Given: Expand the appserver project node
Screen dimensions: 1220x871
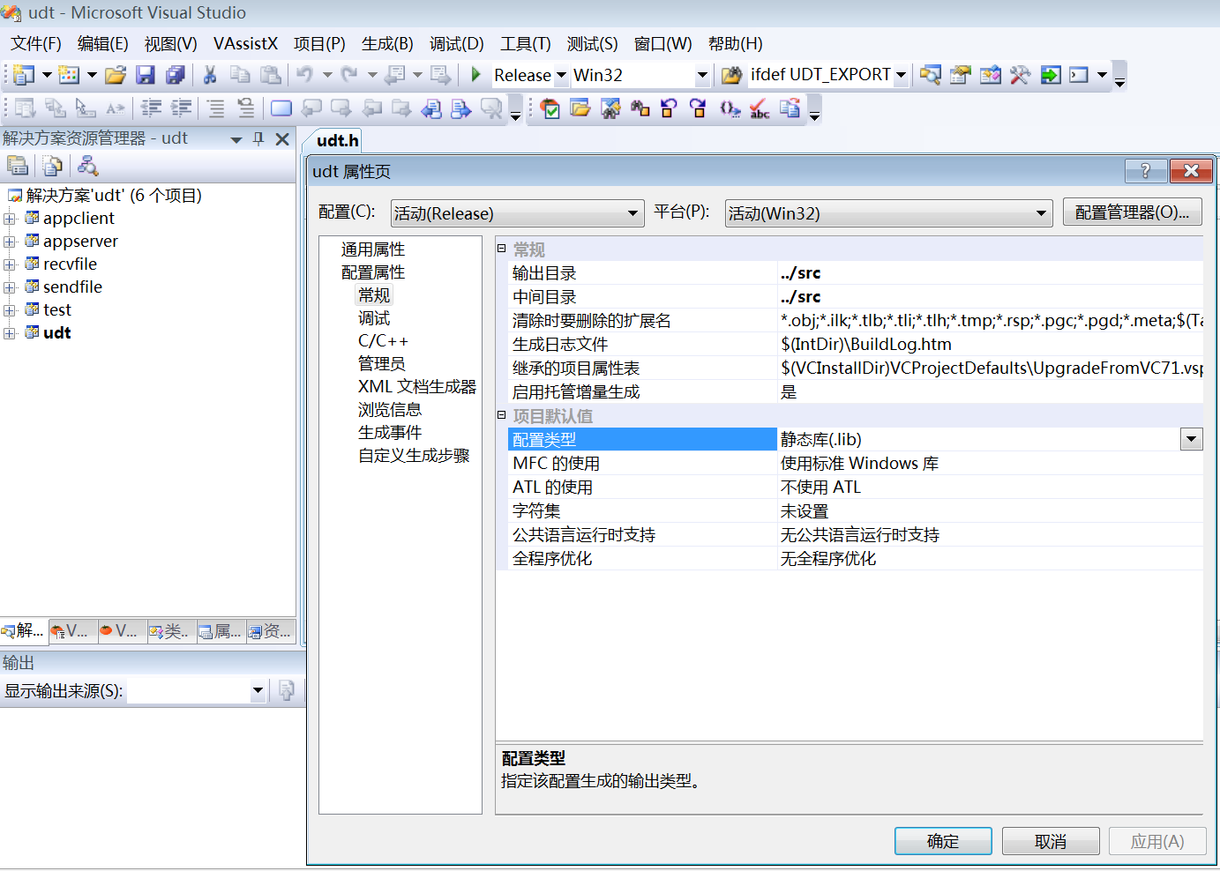Looking at the screenshot, I should coord(9,242).
